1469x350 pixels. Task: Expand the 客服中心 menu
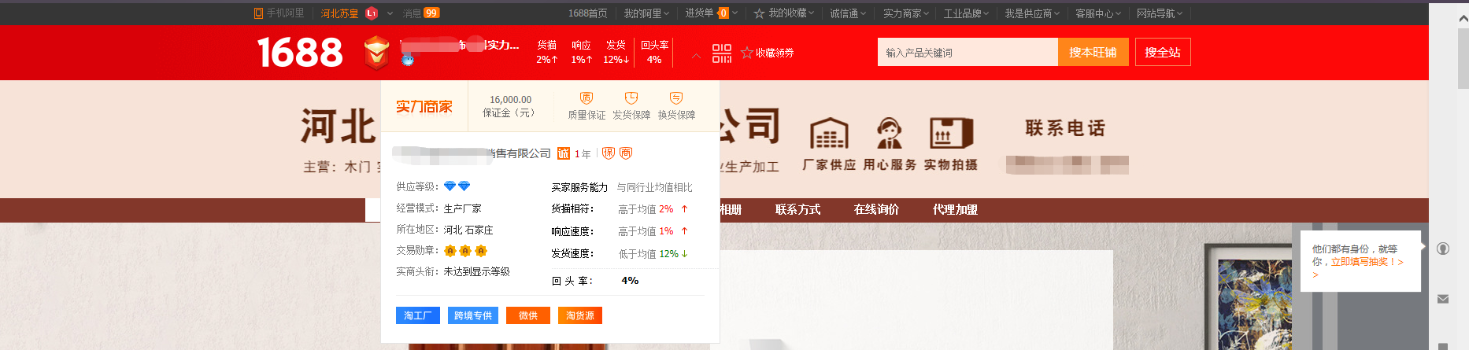point(1098,13)
